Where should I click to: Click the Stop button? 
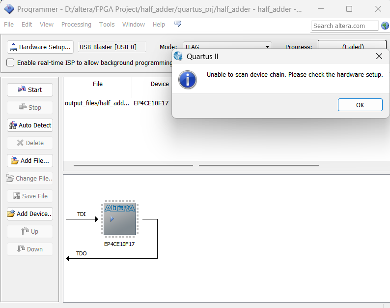click(x=30, y=107)
